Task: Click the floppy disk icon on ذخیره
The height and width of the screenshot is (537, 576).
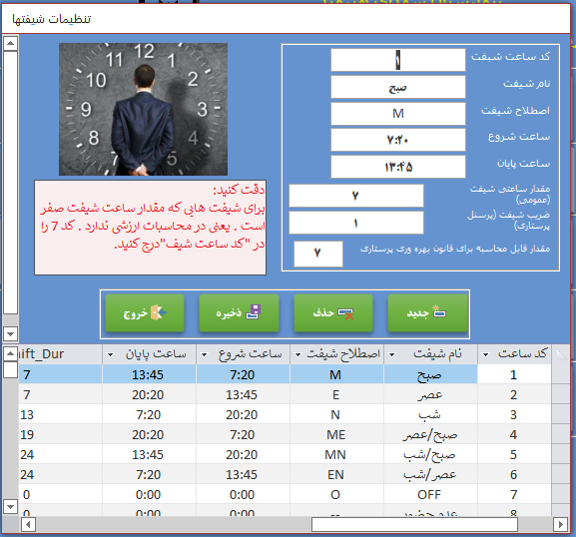Action: pyautogui.click(x=254, y=311)
